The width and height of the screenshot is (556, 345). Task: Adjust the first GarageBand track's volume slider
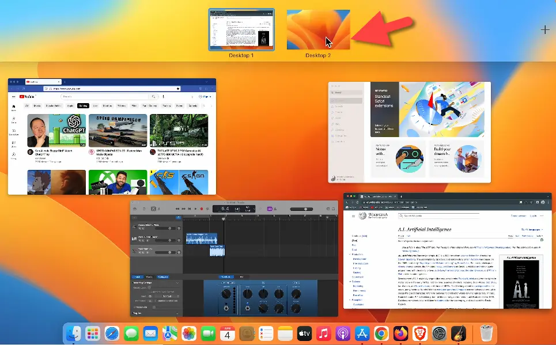(165, 228)
